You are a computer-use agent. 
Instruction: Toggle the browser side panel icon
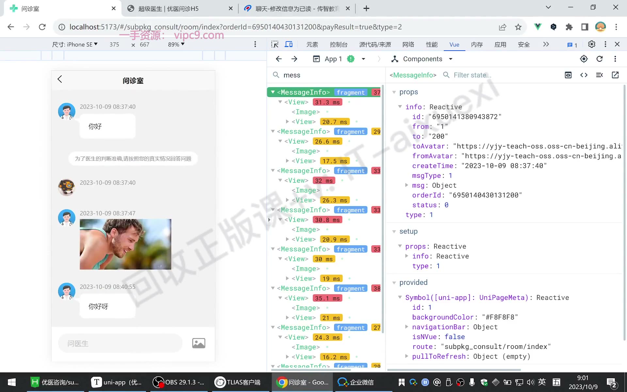[x=585, y=27]
